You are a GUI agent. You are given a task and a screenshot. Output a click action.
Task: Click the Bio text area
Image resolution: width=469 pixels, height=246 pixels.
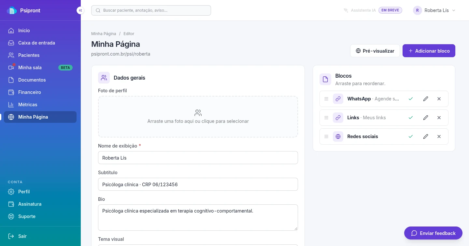pyautogui.click(x=198, y=217)
